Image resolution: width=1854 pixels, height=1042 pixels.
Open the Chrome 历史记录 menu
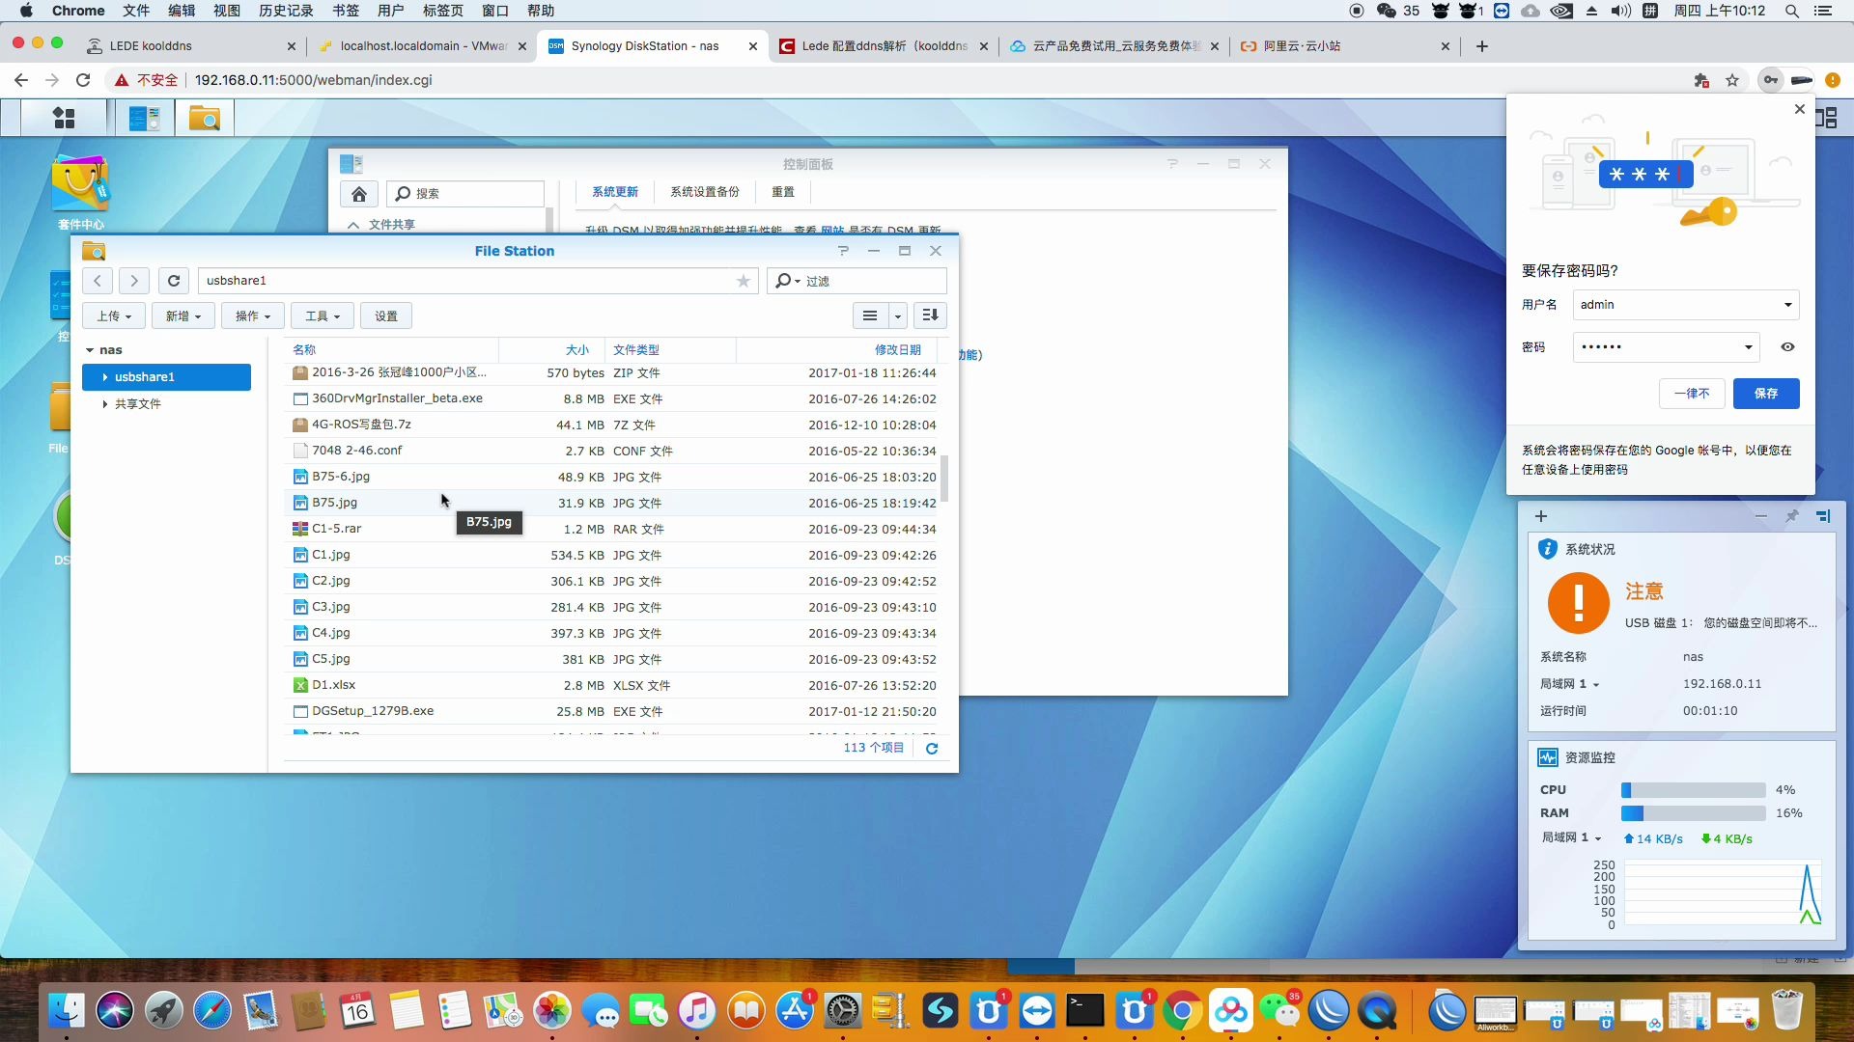286,11
